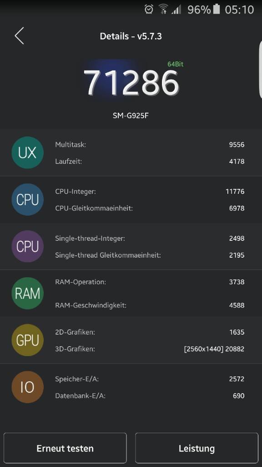262x467 pixels.
Task: Select the green RAM category icon
Action: tap(28, 293)
